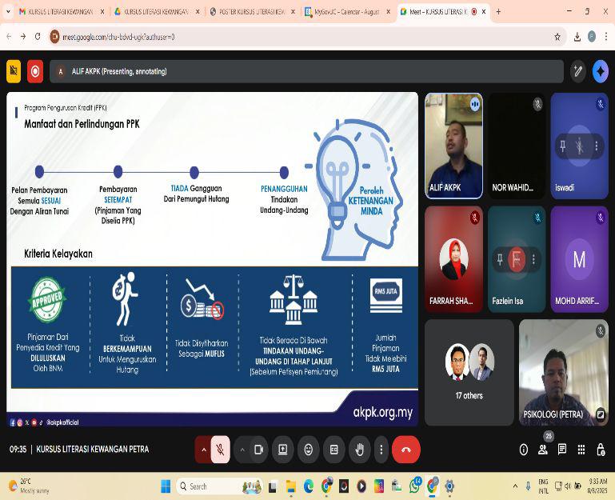Click the '17 others' participants tile
The width and height of the screenshot is (615, 500).
click(469, 372)
